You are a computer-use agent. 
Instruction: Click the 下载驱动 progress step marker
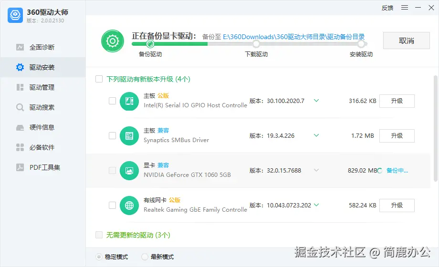coord(256,44)
